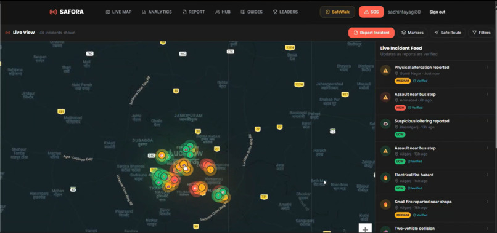The height and width of the screenshot is (233, 497).
Task: Open the Guides nav item
Action: [x=252, y=12]
